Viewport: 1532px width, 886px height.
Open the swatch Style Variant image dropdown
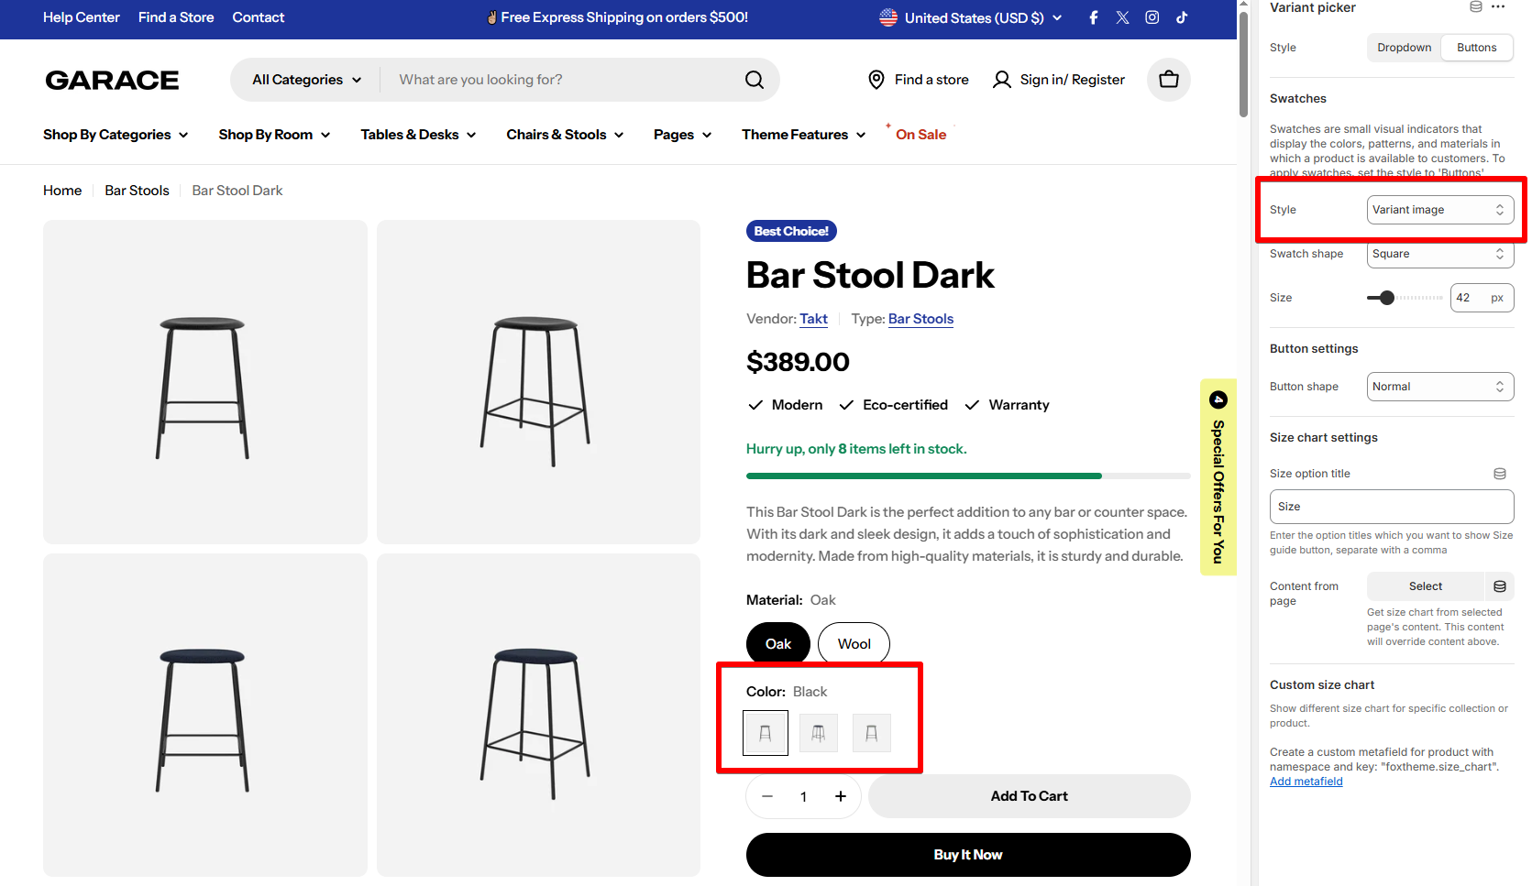(x=1439, y=210)
